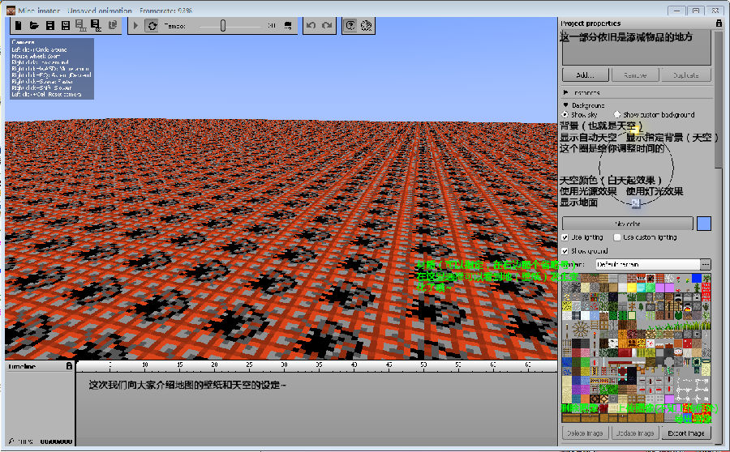Viewport: 730px width, 452px height.
Task: Open a project with the folder icon
Action: 34,26
